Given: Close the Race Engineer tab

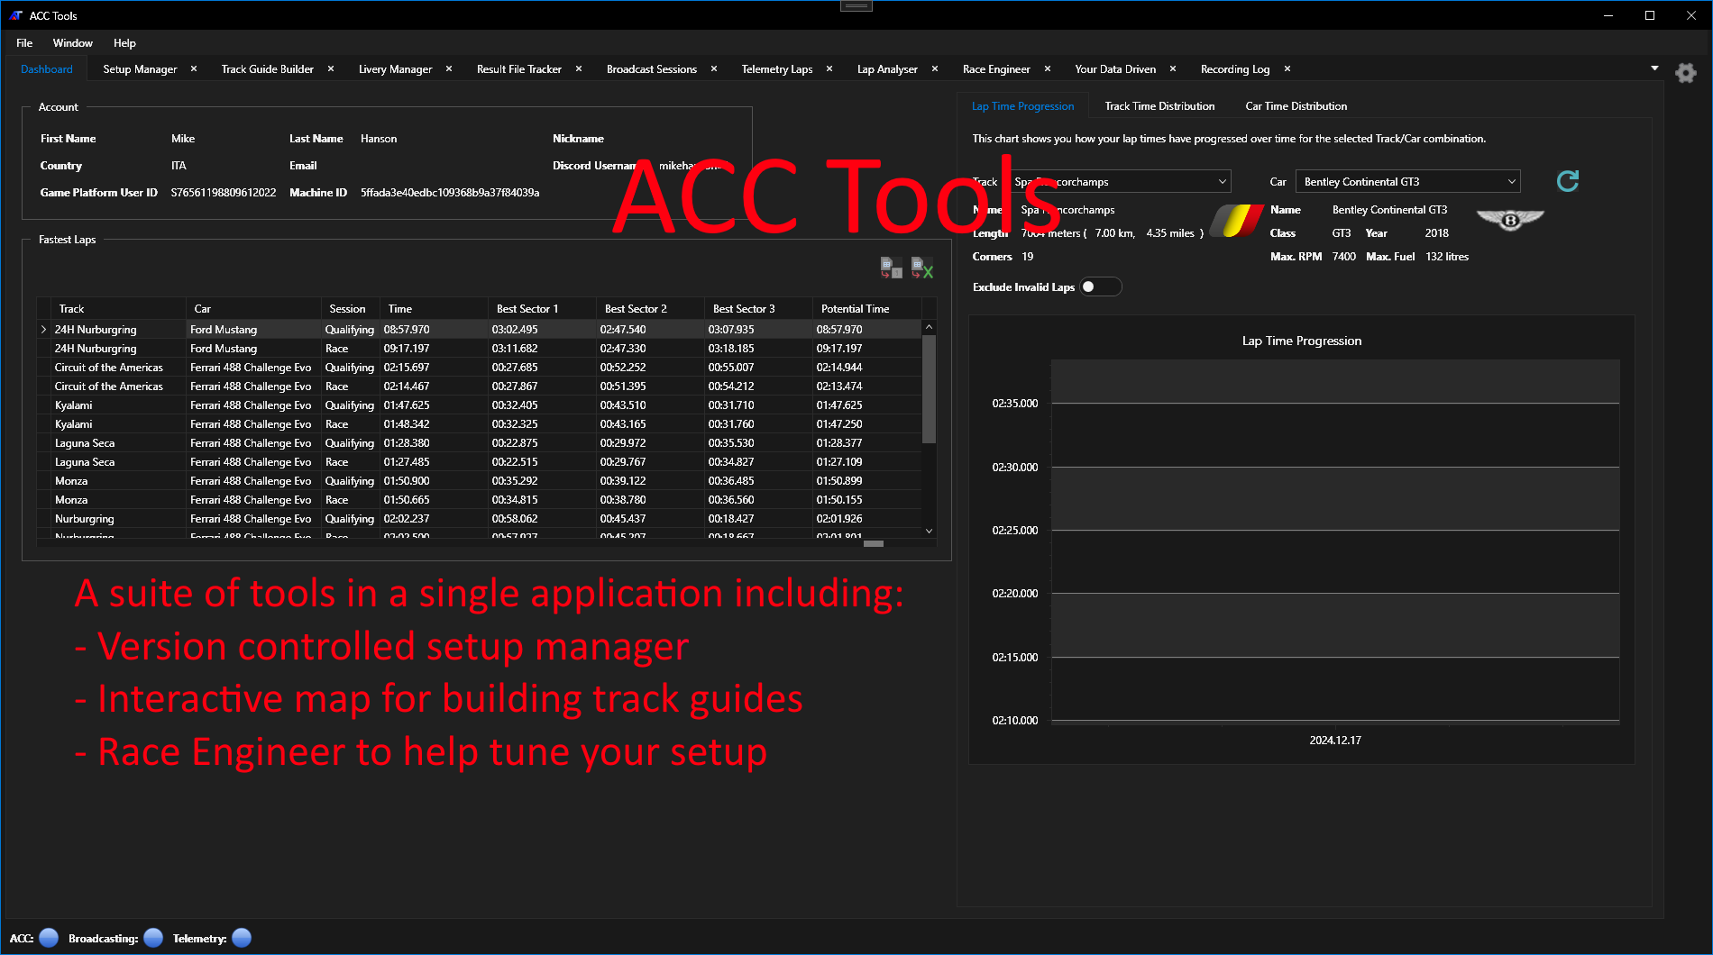Looking at the screenshot, I should (x=1048, y=68).
